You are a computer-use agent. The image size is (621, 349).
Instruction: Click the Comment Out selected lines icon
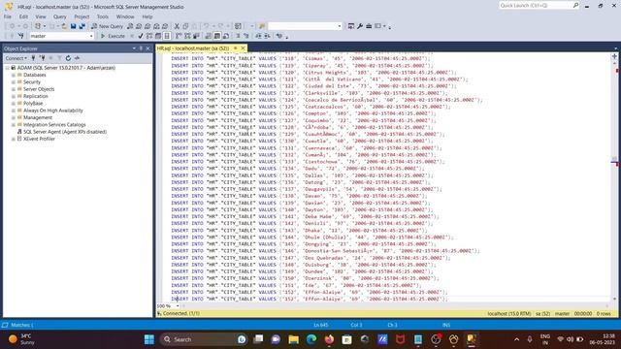[x=238, y=36]
